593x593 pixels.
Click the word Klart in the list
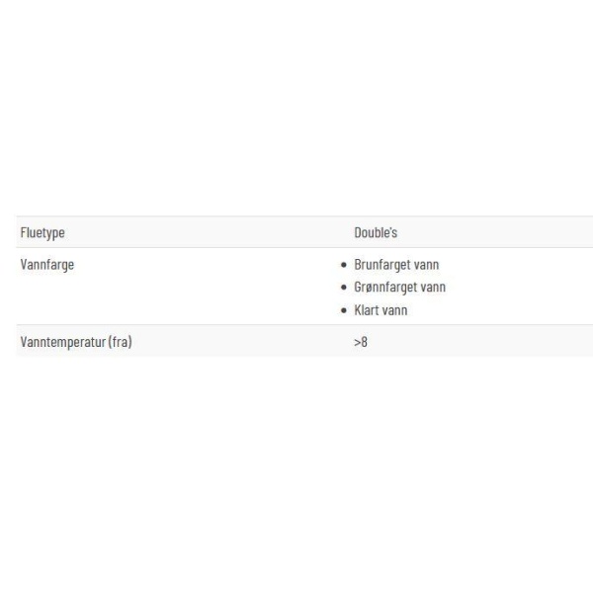367,310
